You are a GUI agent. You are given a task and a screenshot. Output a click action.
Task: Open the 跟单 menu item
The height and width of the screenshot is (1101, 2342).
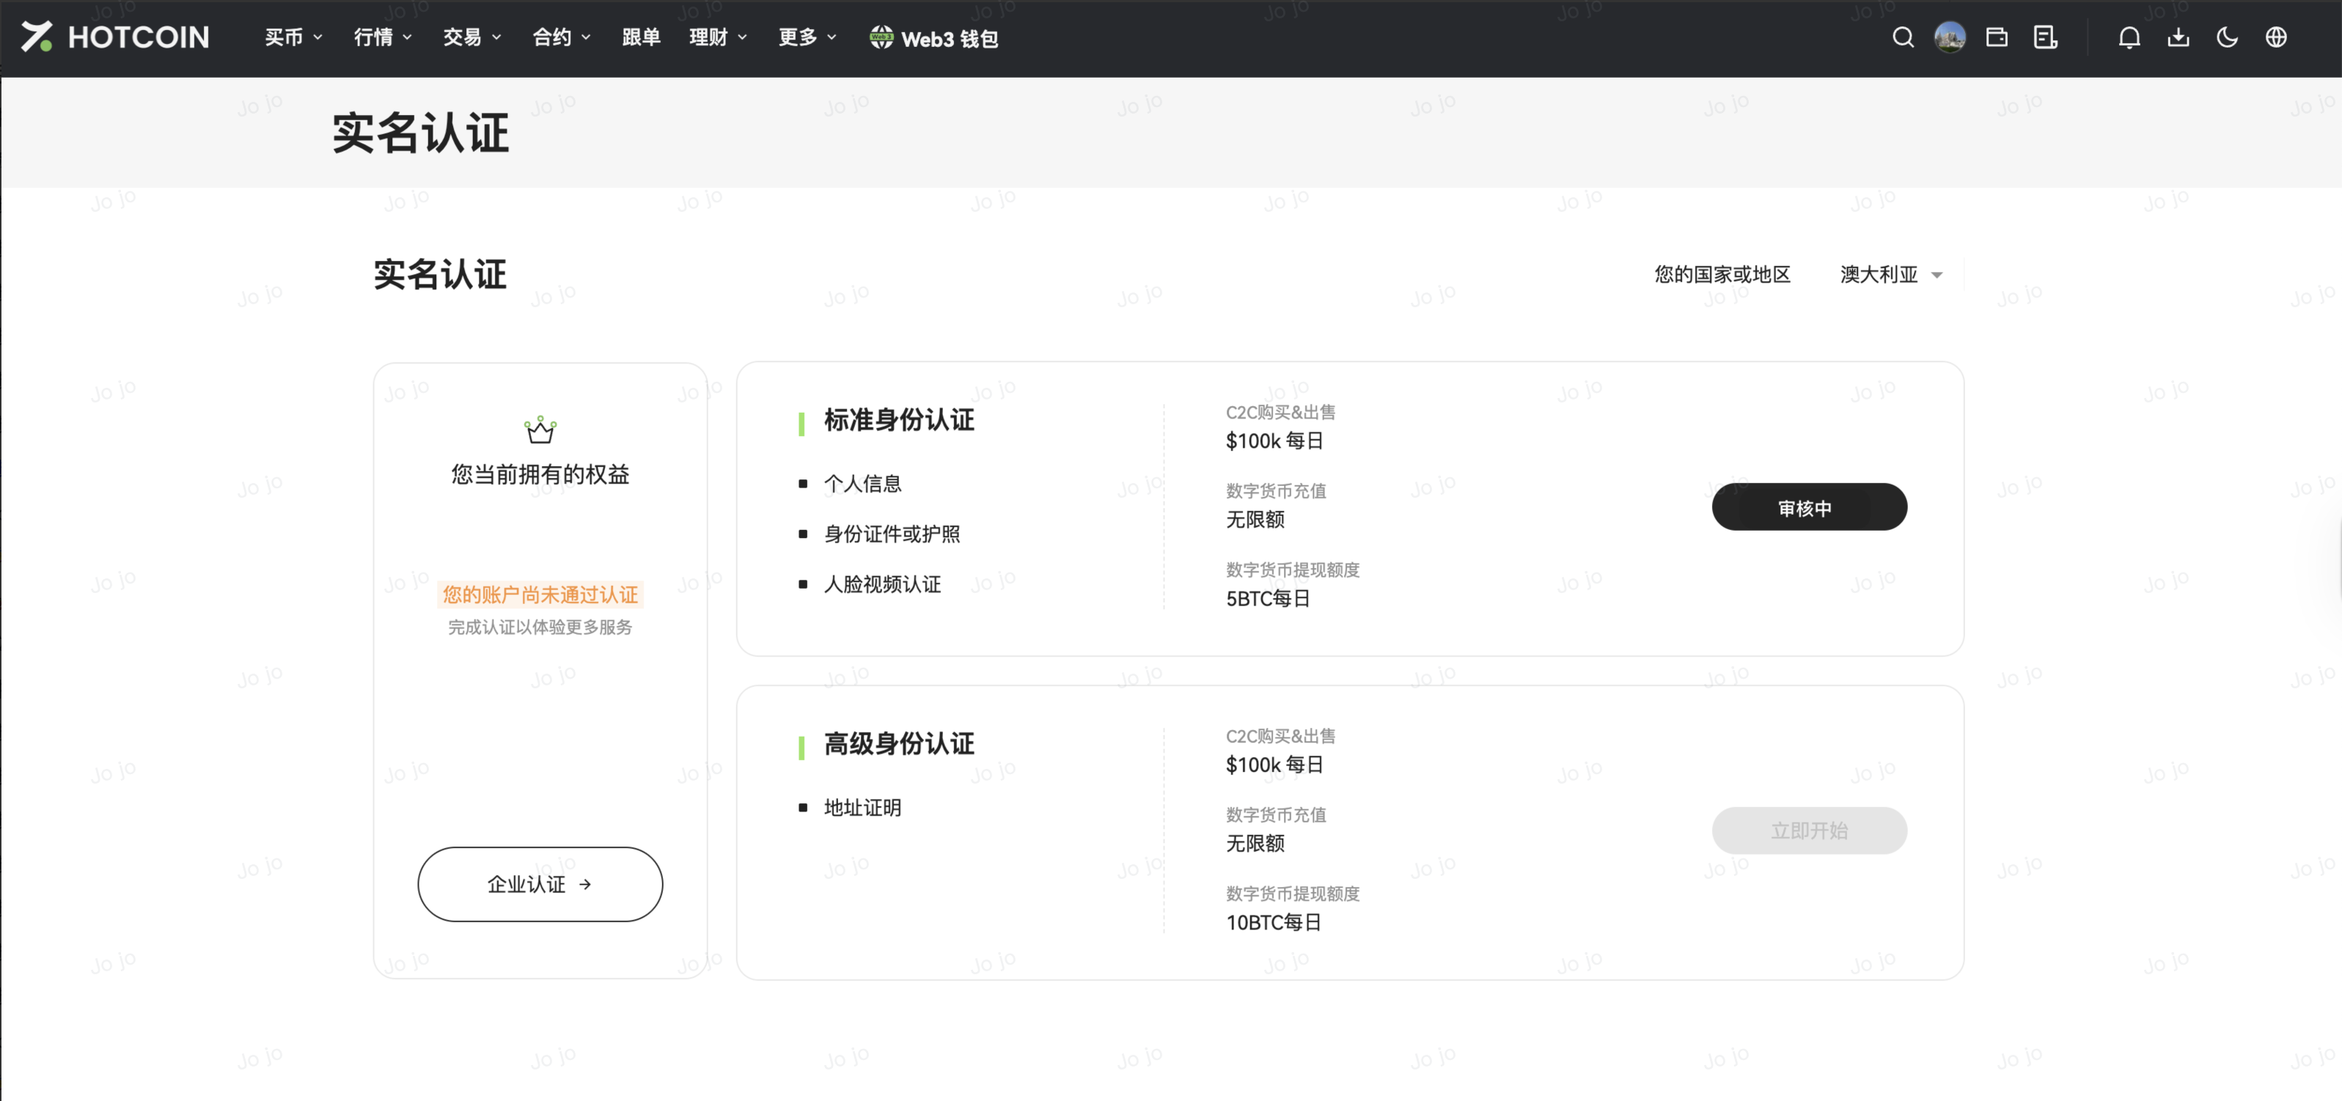pos(641,37)
